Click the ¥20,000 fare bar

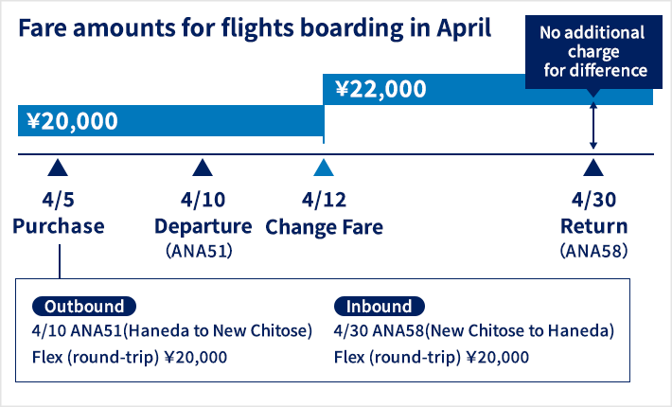click(x=170, y=121)
